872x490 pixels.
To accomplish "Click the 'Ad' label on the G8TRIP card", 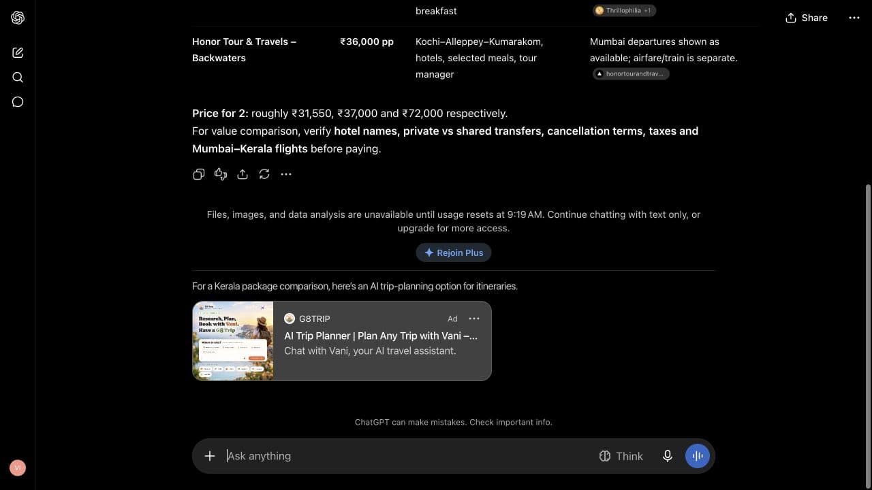I will (x=452, y=318).
